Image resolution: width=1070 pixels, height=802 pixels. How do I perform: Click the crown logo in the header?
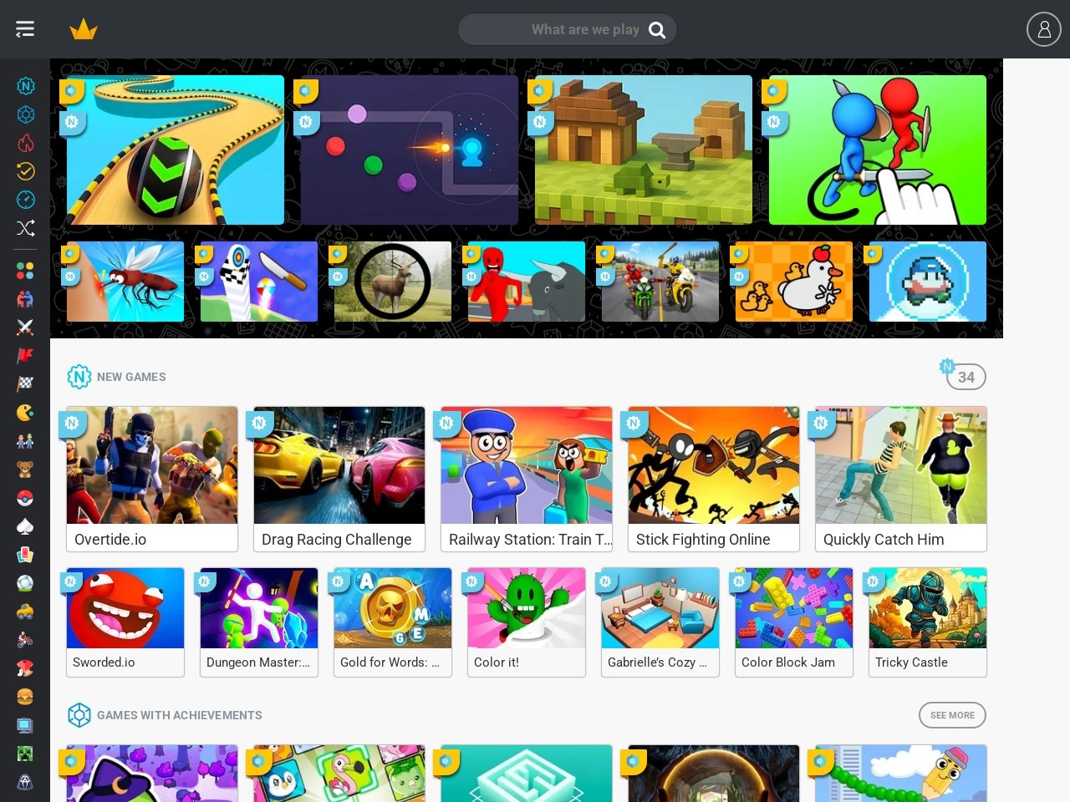[84, 30]
